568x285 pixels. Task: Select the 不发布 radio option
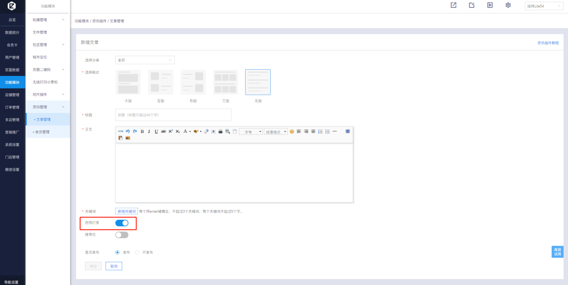tap(137, 252)
